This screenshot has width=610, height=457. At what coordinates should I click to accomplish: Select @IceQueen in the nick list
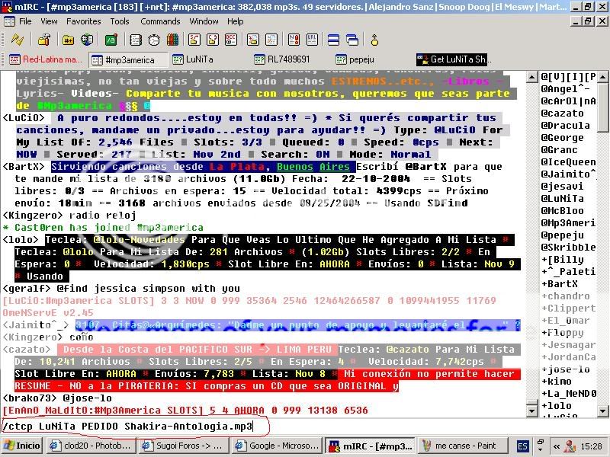tap(568, 162)
